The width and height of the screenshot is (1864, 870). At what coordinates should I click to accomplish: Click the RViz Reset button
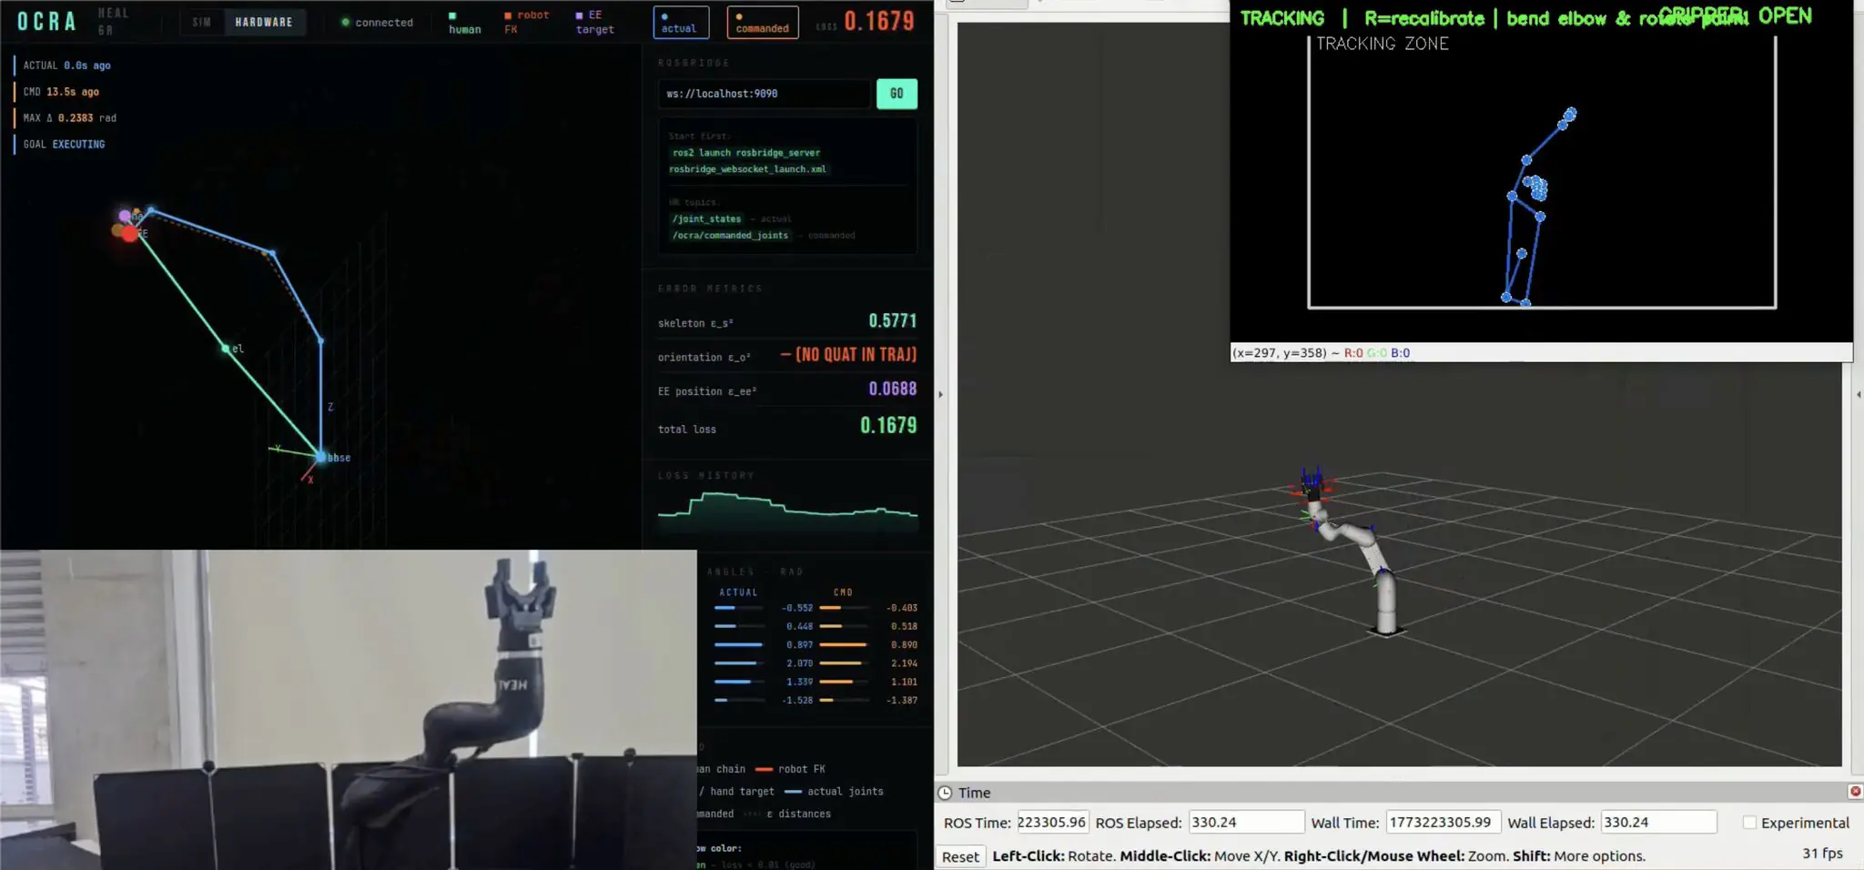960,856
